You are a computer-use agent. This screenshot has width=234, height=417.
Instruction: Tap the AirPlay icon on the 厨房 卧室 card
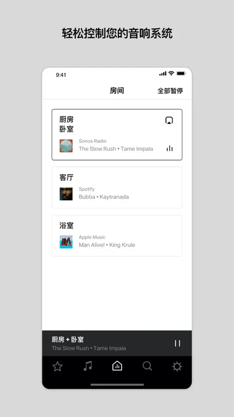click(x=169, y=120)
